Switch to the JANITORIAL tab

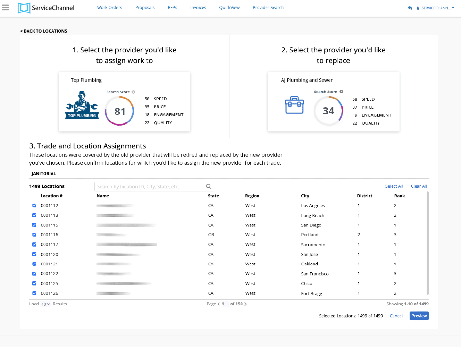pos(43,174)
